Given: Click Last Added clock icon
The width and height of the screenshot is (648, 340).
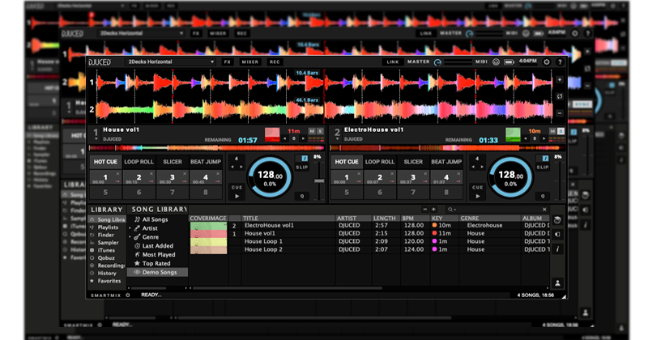Looking at the screenshot, I should [137, 246].
